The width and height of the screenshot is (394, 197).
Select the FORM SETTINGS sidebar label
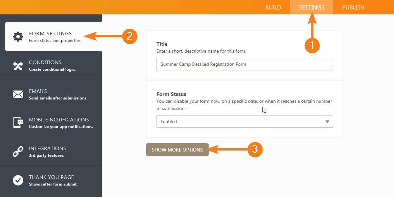(x=50, y=34)
